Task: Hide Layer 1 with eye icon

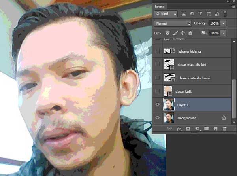Action: pos(158,104)
